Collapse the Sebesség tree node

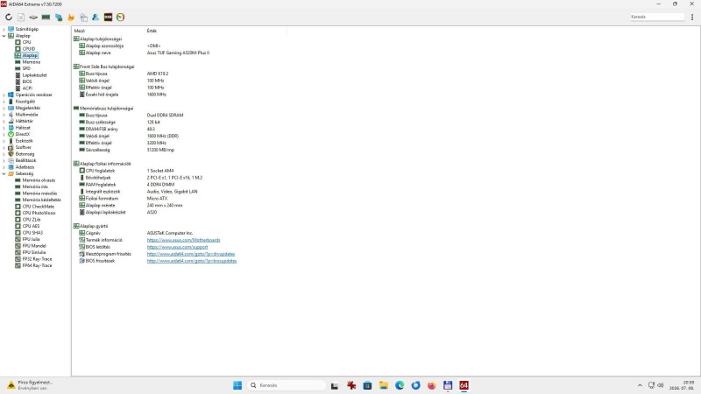pos(4,173)
